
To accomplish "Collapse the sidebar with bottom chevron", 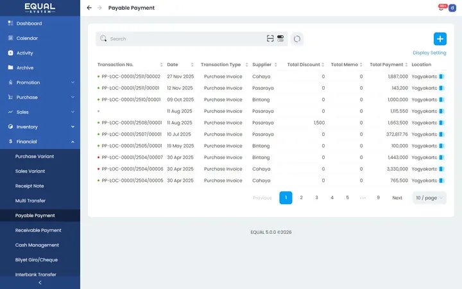I will pyautogui.click(x=40, y=283).
